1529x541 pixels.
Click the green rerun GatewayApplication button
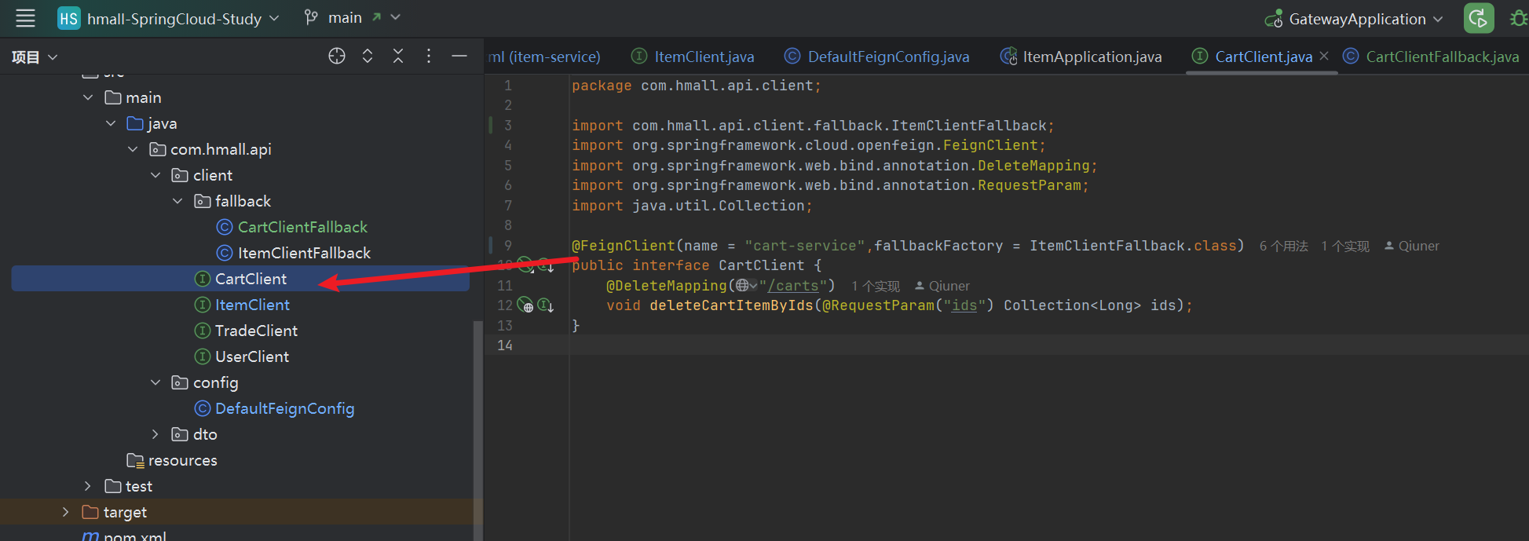[1479, 18]
